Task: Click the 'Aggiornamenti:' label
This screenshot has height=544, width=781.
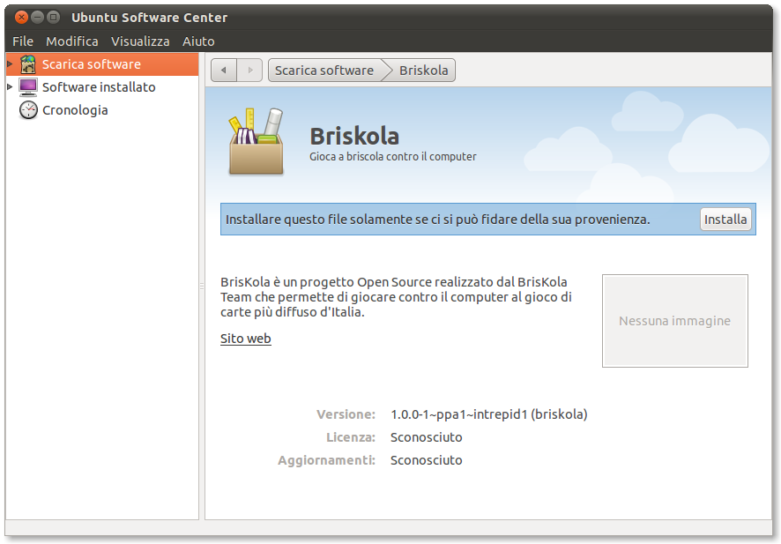Action: [x=327, y=460]
